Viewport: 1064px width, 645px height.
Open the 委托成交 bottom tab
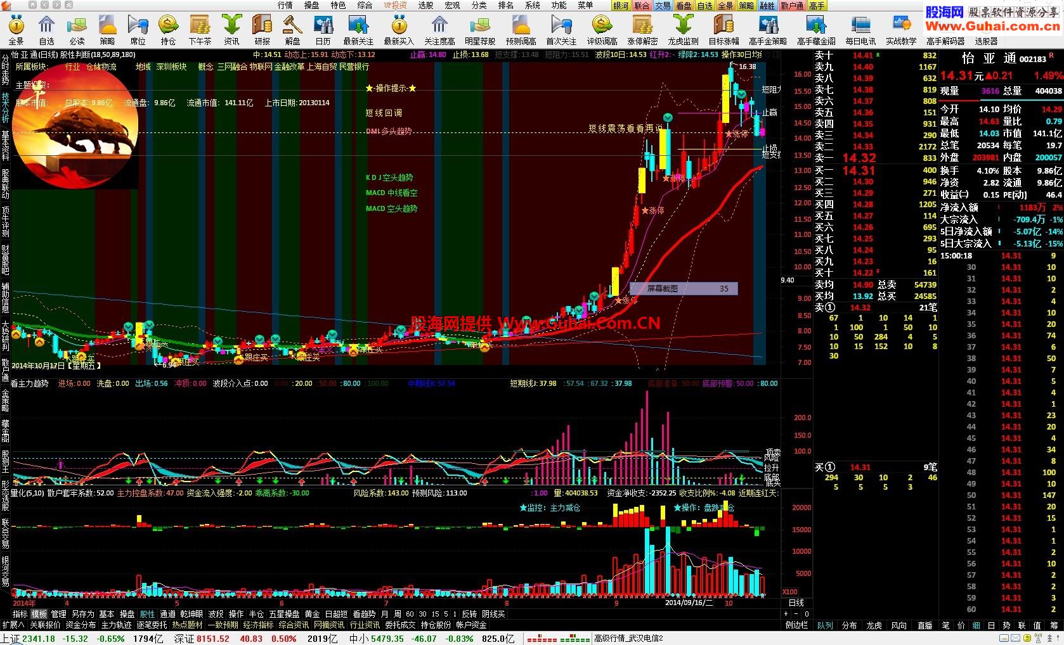(400, 625)
